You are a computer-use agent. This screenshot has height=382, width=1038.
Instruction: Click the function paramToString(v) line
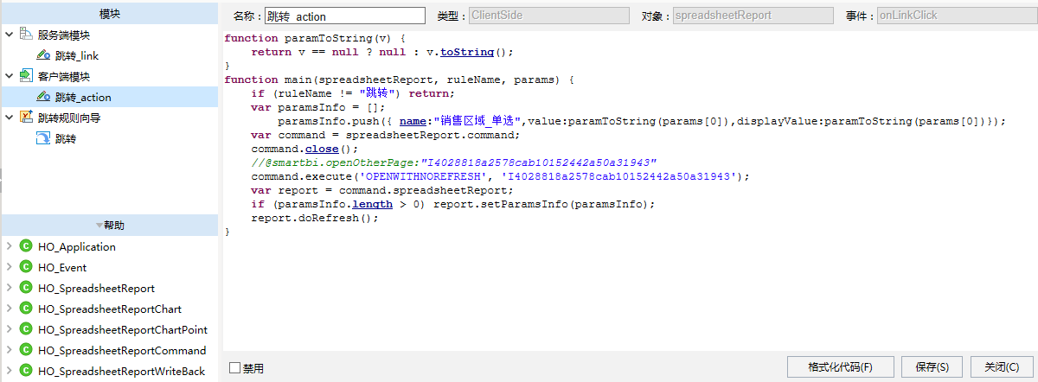point(315,38)
